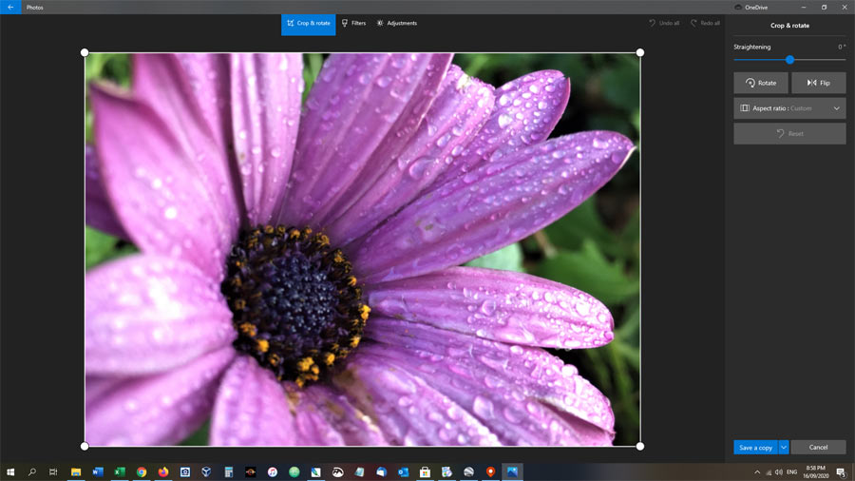This screenshot has height=481, width=855.
Task: Open the notification center icon
Action: tap(841, 472)
